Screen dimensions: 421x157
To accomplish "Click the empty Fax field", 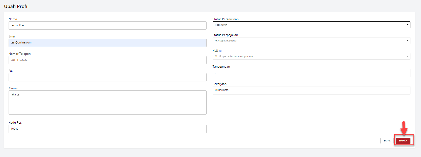I will click(107, 77).
